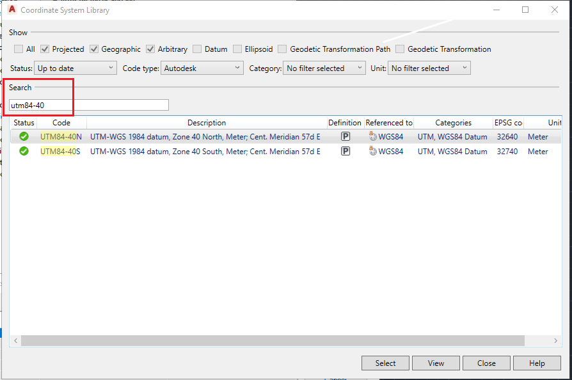
Task: Open the P definition icon for UTM84-40S
Action: (x=345, y=151)
